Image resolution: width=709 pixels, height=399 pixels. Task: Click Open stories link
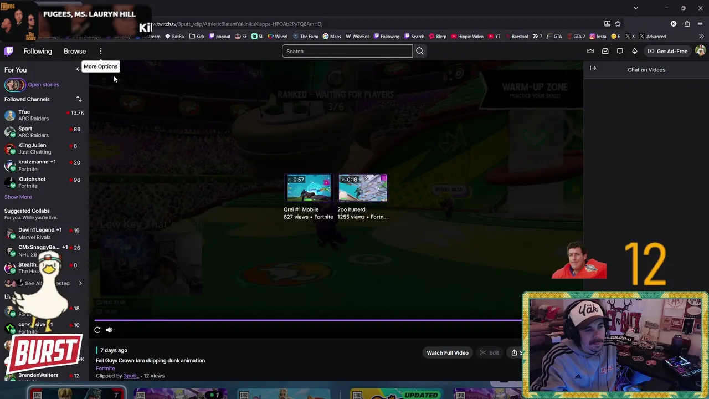43,85
